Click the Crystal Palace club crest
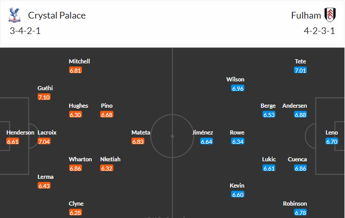Screen dimensions: 345x218 [15, 15]
